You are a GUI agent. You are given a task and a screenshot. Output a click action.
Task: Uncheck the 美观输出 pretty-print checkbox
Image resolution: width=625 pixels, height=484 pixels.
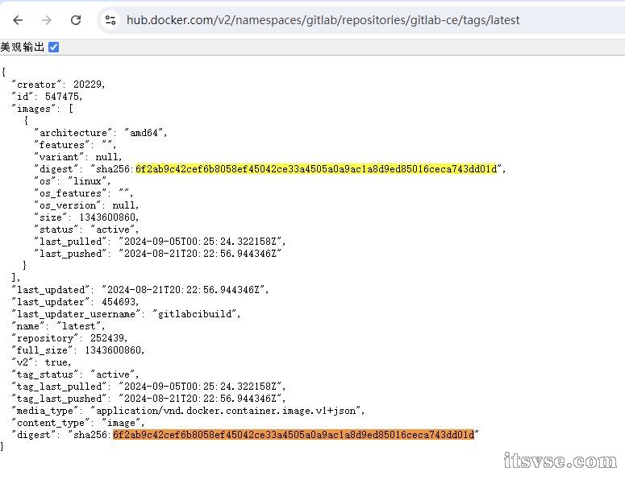tap(53, 47)
